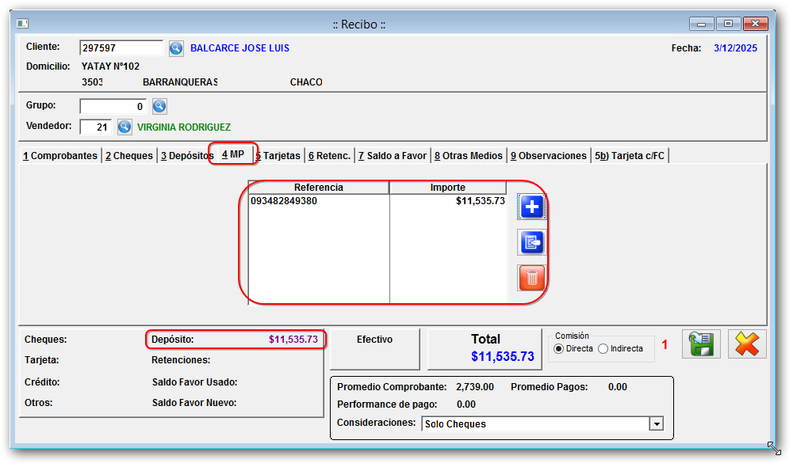
Task: Expand the Consideraciones dropdown arrow
Action: 656,424
